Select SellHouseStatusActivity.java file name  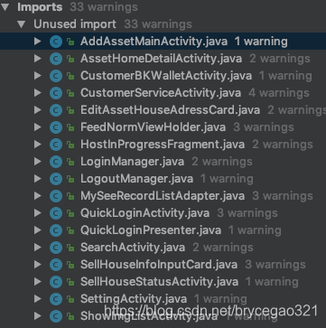(159, 282)
